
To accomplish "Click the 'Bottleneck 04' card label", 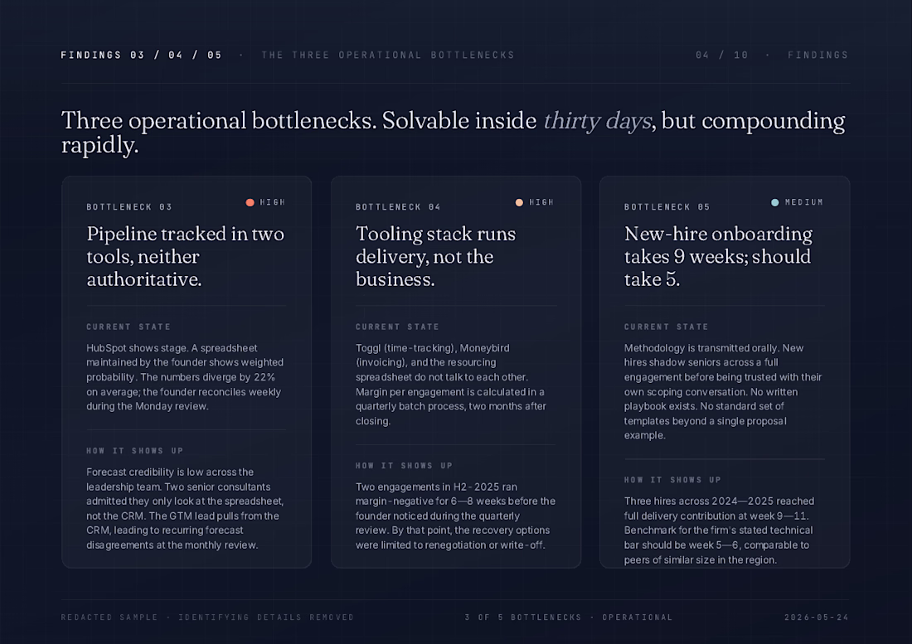I will click(399, 207).
